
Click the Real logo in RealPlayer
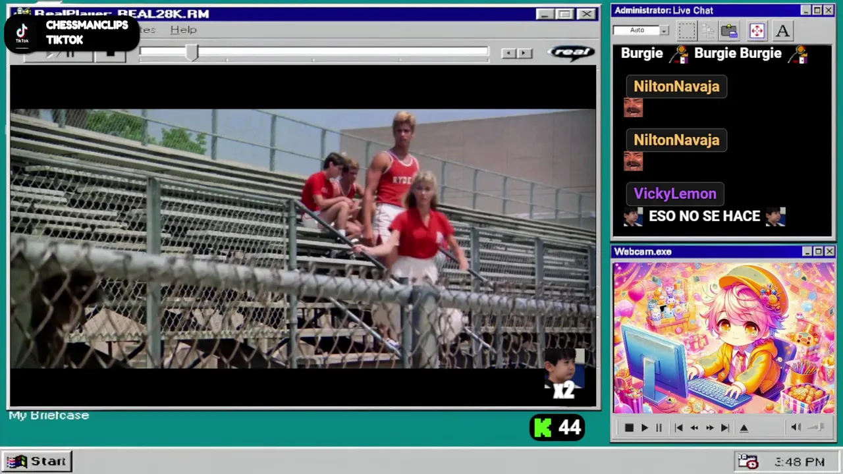tap(571, 53)
